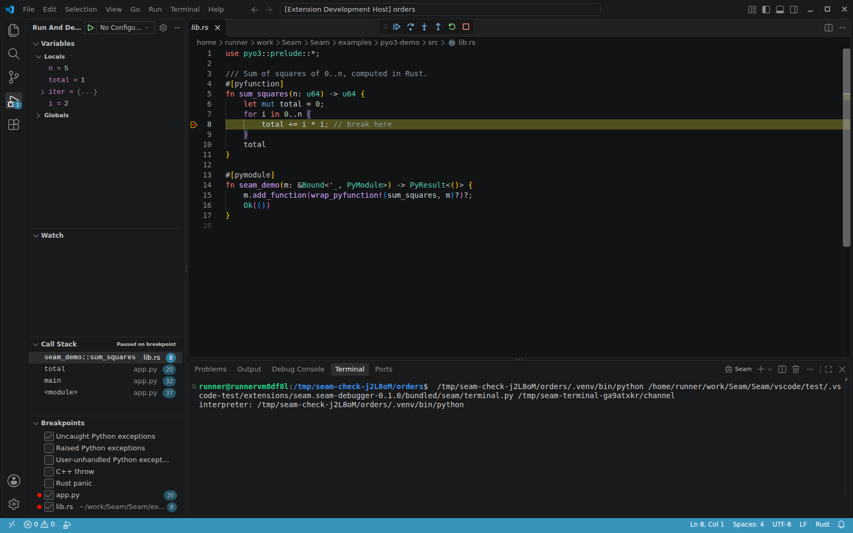Viewport: 853px width, 533px height.
Task: Expand the iter variable
Action: point(43,92)
